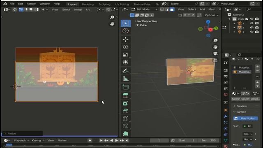
Task: Pick the Scale tool
Action: tap(126, 55)
